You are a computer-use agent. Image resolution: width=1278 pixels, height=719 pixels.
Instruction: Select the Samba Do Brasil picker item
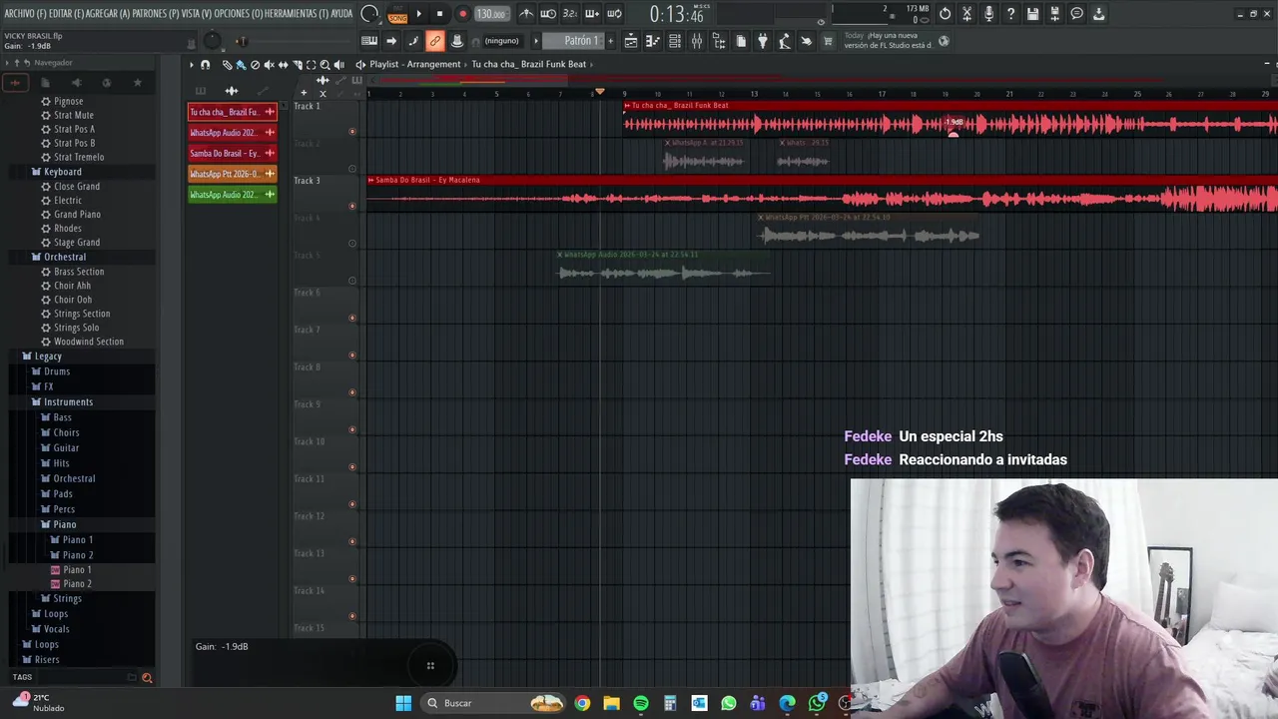(x=232, y=153)
